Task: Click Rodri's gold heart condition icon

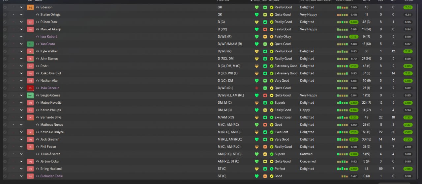Action: pyautogui.click(x=257, y=66)
